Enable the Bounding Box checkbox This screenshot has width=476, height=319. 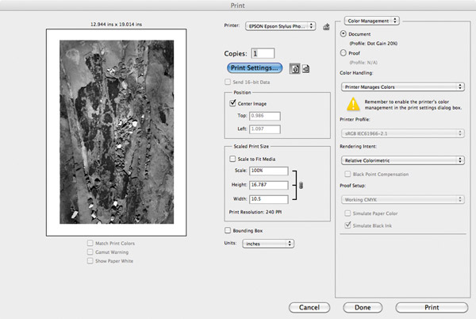228,230
